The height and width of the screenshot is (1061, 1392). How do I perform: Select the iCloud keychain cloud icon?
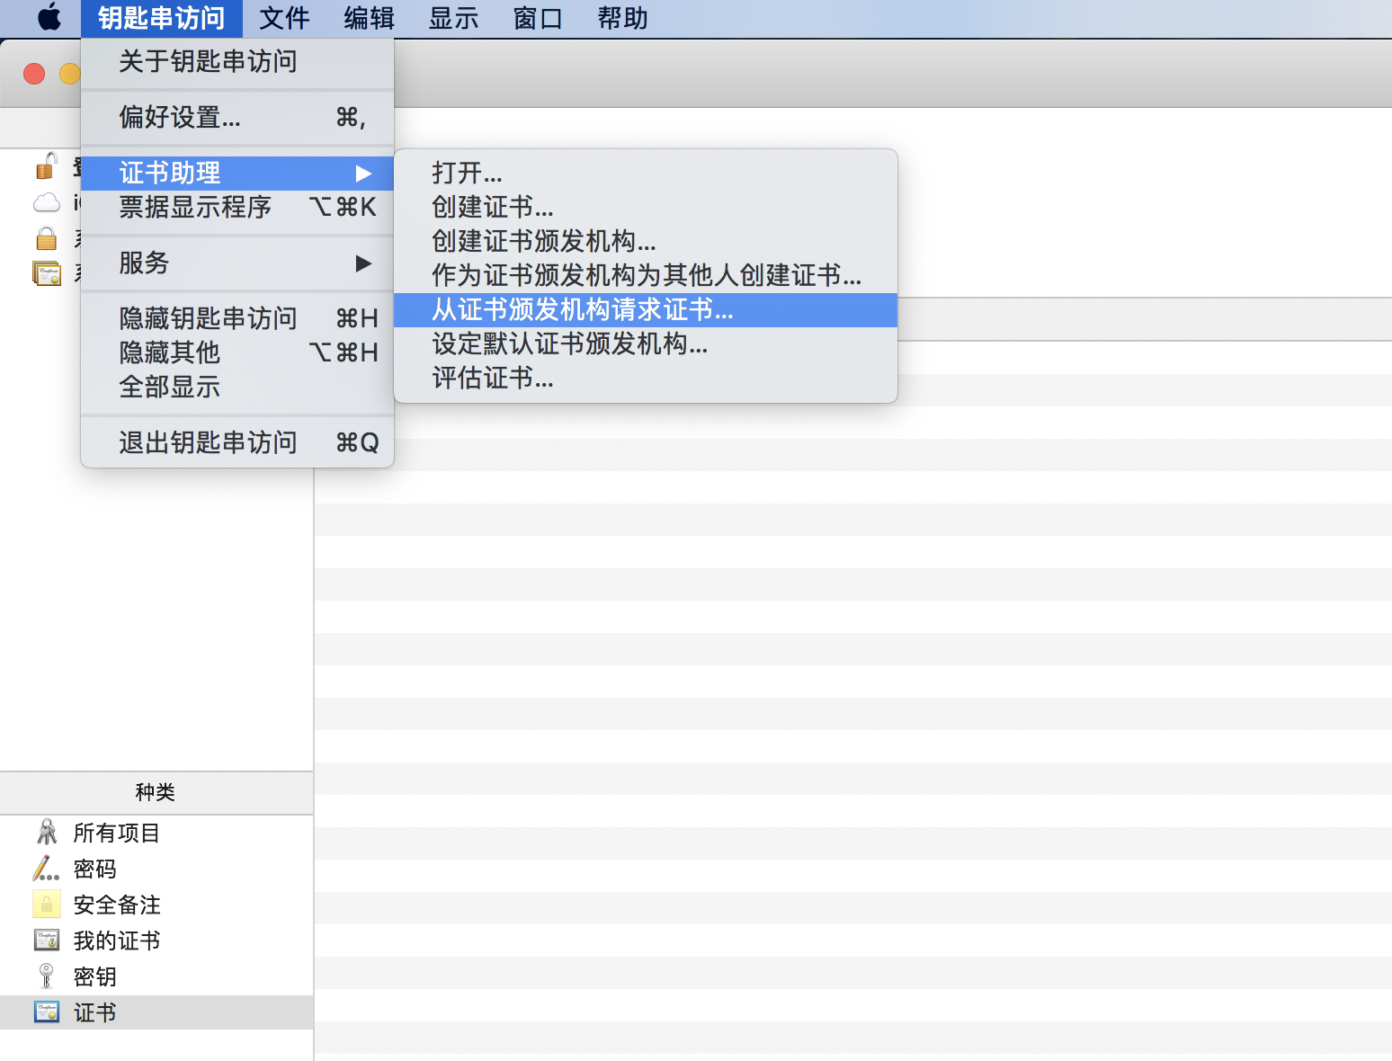tap(47, 202)
